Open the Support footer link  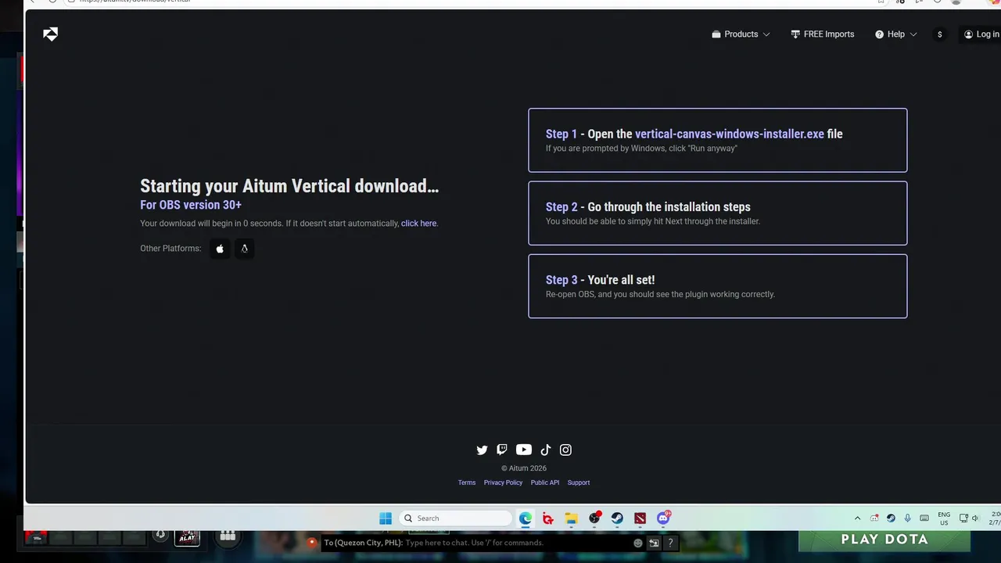tap(579, 482)
